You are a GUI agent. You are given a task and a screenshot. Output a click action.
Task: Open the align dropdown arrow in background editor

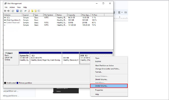pos(122,12)
